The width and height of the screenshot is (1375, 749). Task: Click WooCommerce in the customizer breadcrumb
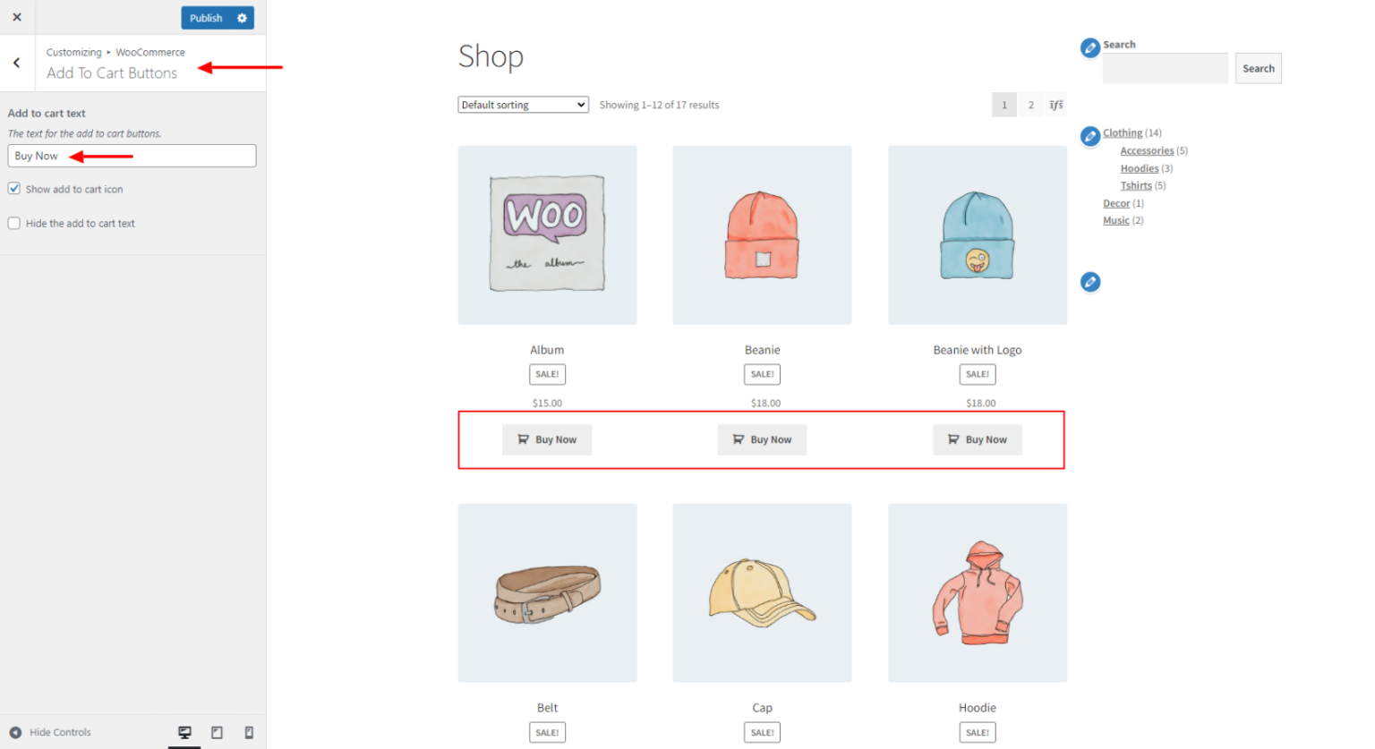click(149, 52)
